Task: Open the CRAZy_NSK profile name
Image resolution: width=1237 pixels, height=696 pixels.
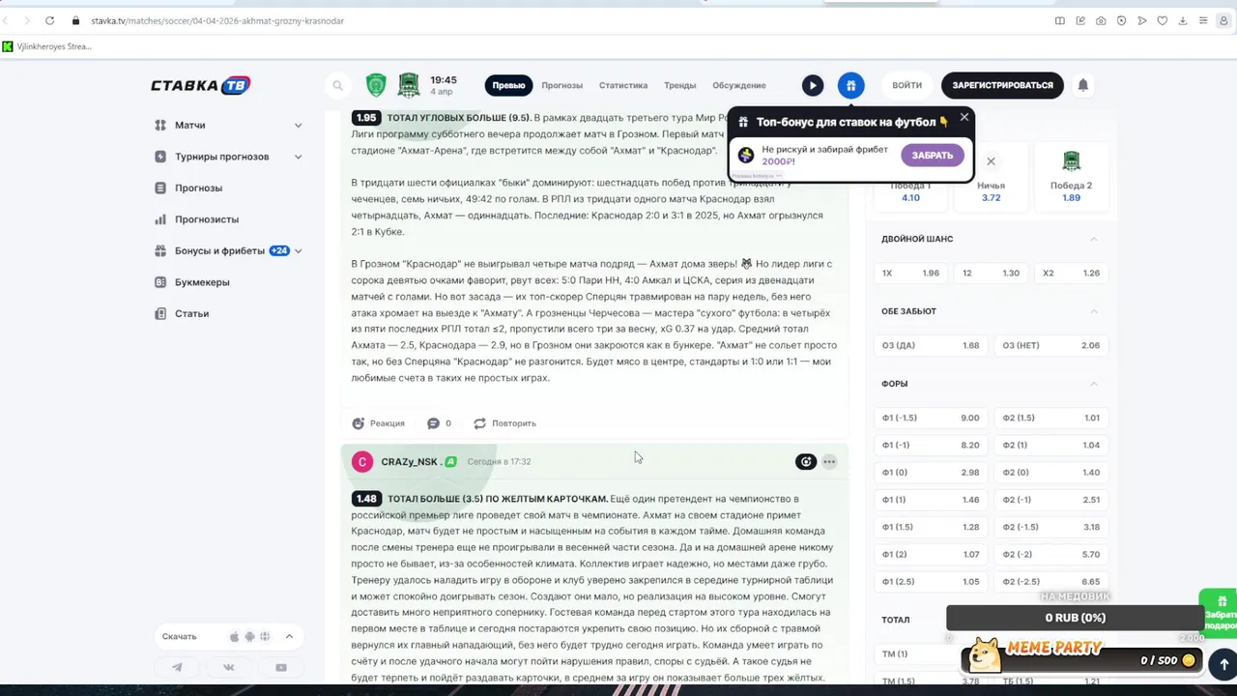Action: (x=409, y=462)
